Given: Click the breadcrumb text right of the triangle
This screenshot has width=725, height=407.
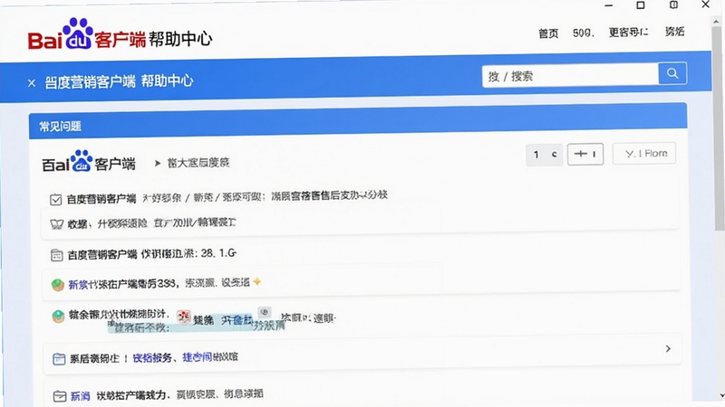Looking at the screenshot, I should (x=198, y=163).
